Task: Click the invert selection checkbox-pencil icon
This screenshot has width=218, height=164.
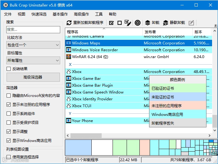Action: [128, 23]
